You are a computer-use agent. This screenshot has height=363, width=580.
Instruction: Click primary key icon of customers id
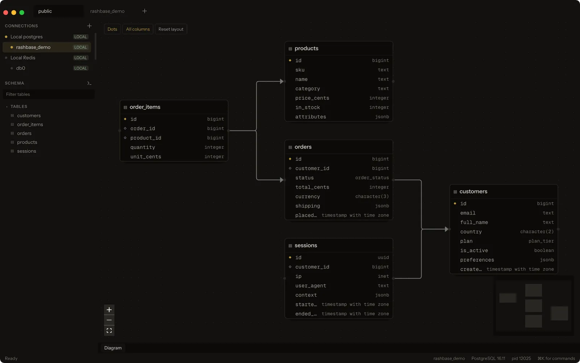point(455,203)
